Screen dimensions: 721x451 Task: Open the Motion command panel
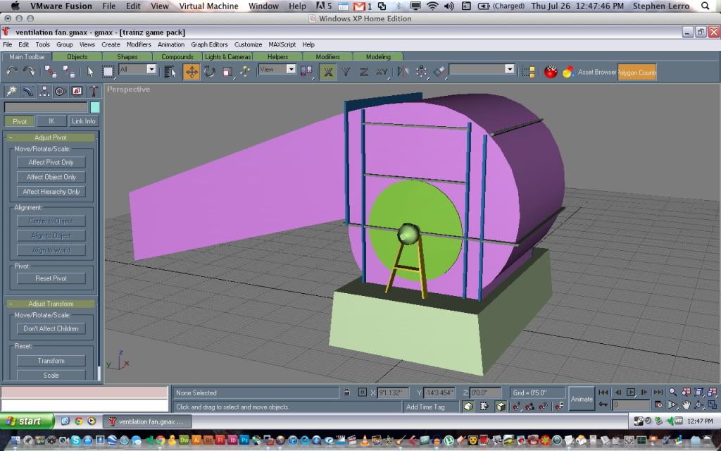pos(61,91)
